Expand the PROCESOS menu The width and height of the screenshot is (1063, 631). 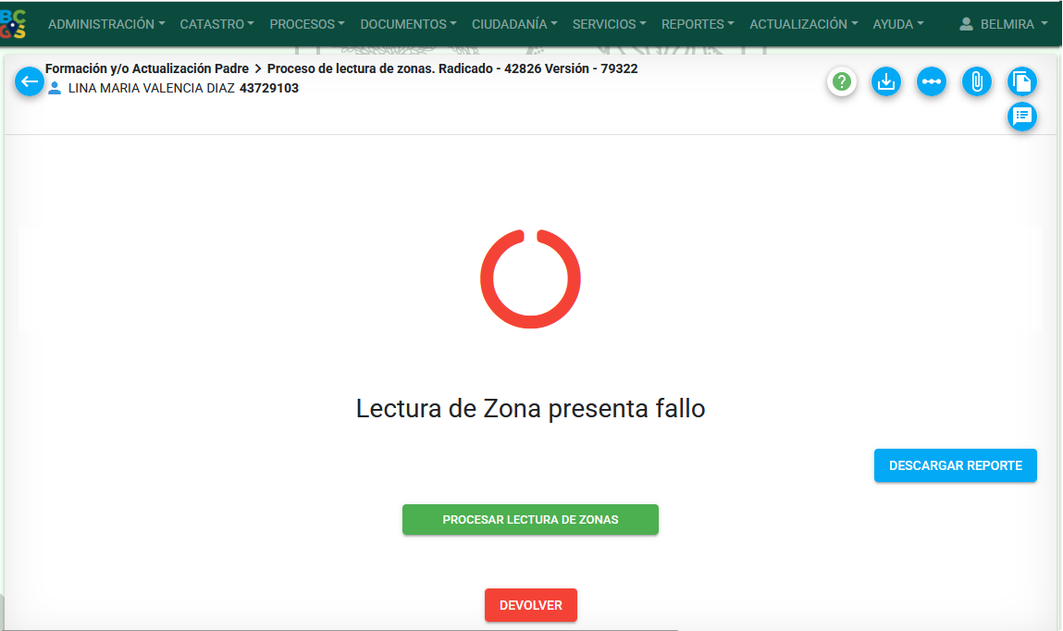(307, 24)
